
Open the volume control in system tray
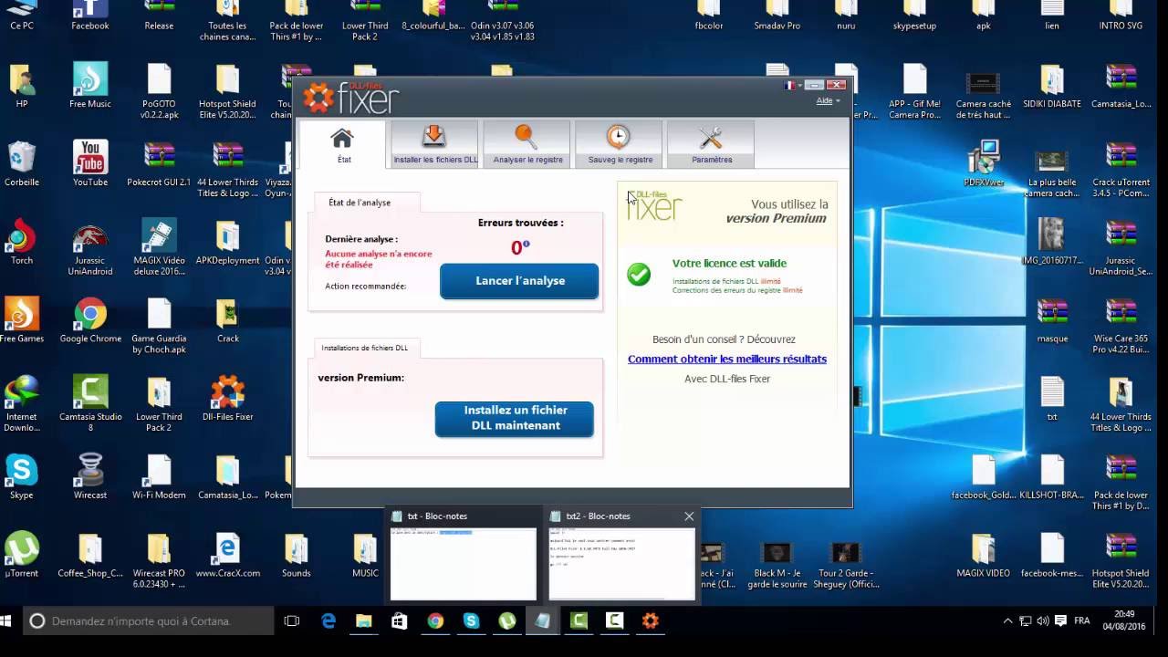pos(1042,620)
